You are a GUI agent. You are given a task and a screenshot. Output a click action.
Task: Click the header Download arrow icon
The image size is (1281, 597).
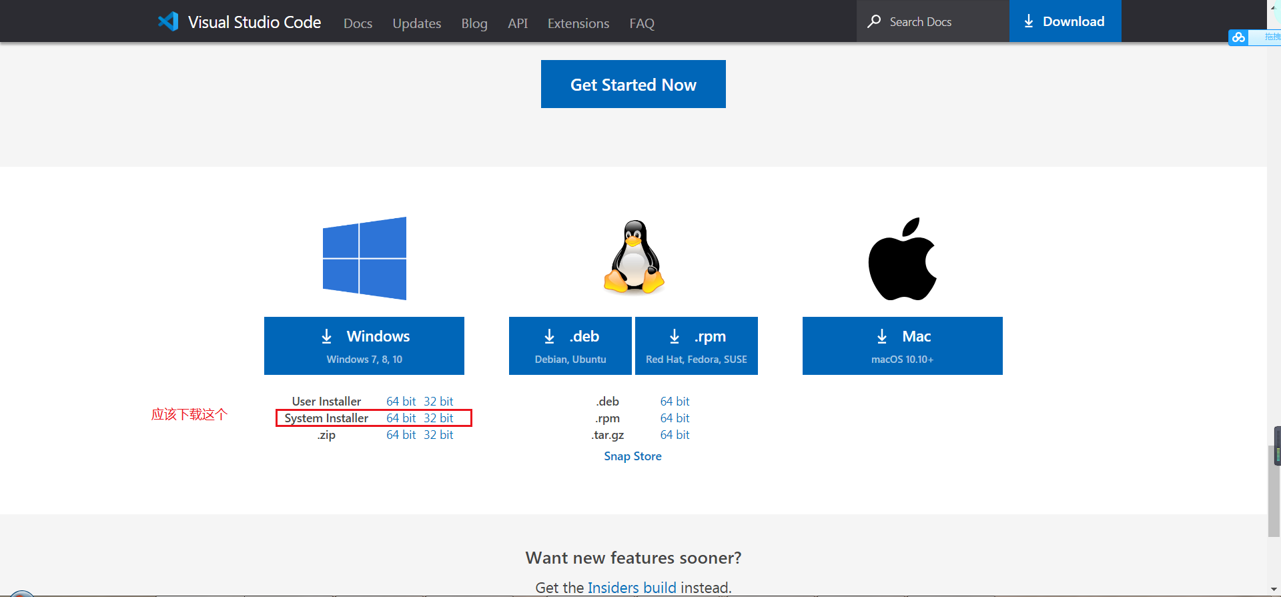[x=1029, y=21]
